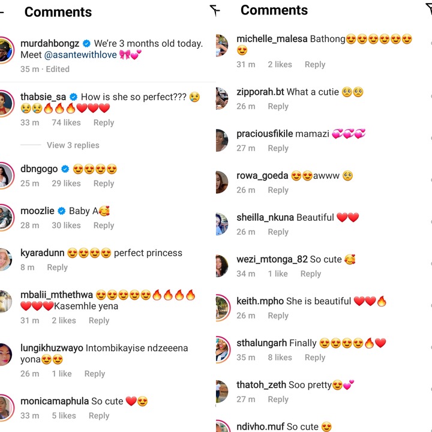This screenshot has width=432, height=432.
Task: Open thabsie_sa profile avatar
Action: point(6,103)
